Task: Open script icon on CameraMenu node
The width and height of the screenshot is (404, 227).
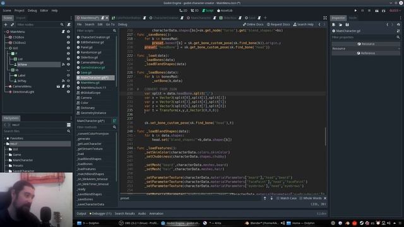Action: [x=63, y=86]
